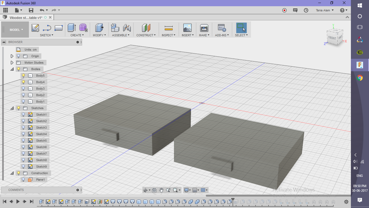369x208 pixels.
Task: Click the Insert decal image icon
Action: (187, 28)
